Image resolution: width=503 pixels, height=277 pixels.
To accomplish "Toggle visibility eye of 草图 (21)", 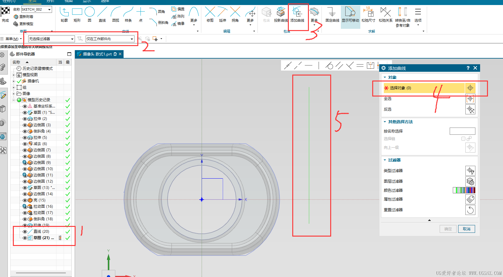I will pos(25,238).
